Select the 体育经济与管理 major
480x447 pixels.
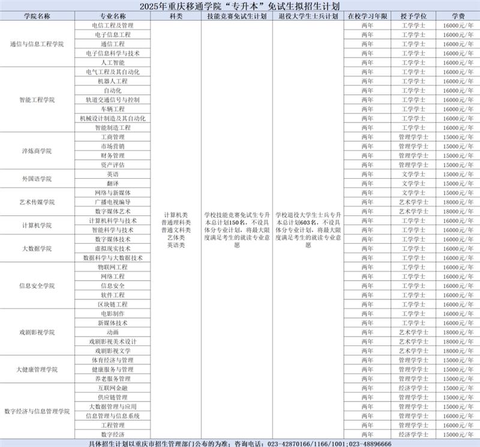click(113, 360)
